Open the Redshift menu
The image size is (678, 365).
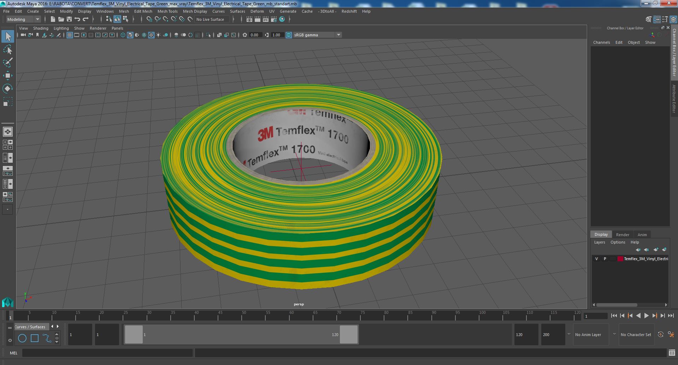(349, 11)
